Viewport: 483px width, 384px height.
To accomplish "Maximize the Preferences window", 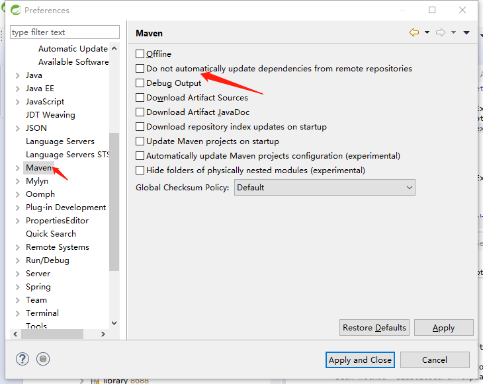I will tap(432, 10).
